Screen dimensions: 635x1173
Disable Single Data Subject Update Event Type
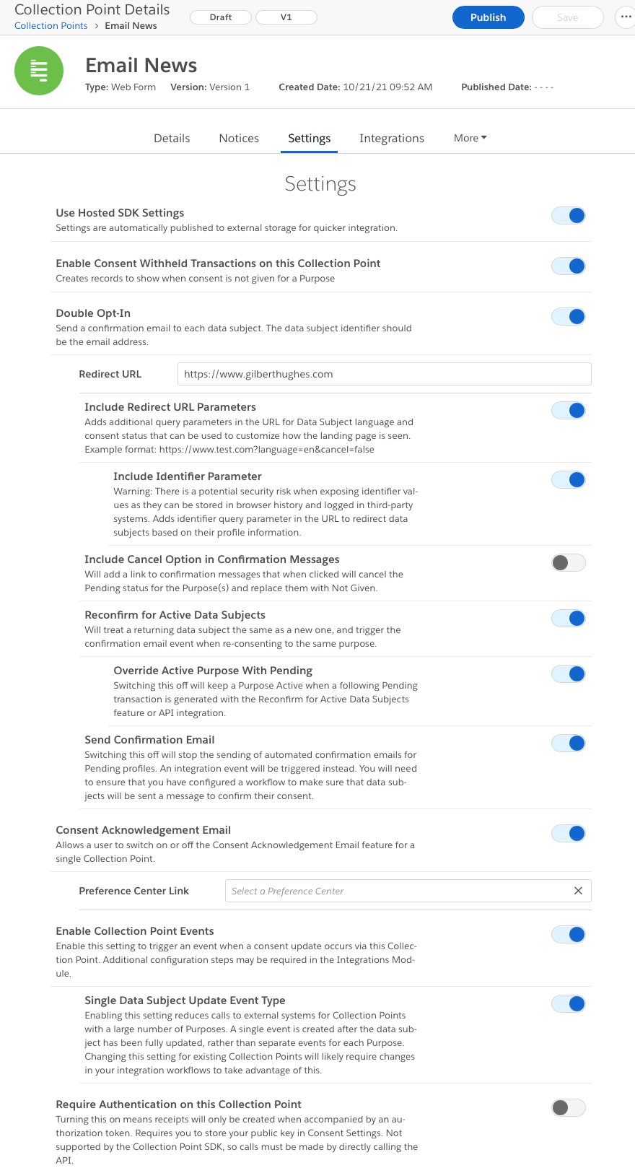(x=569, y=1003)
